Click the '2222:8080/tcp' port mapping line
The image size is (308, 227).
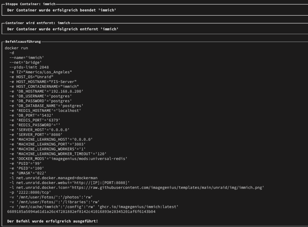[x=30, y=193]
